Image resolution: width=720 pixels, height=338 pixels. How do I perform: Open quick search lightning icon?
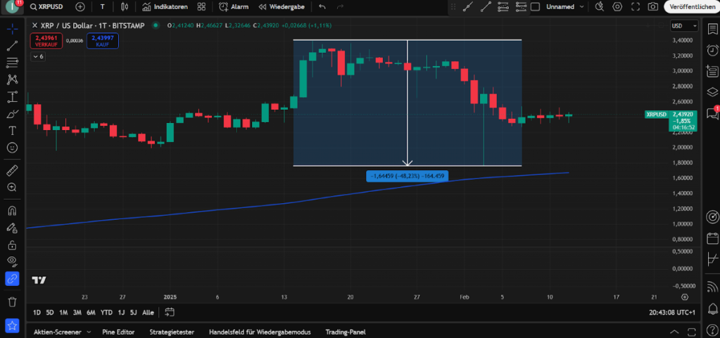[x=600, y=7]
